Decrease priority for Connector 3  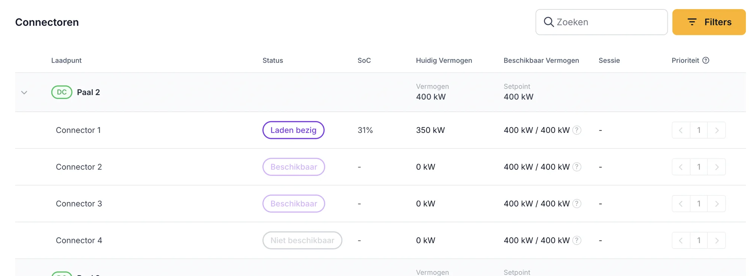pos(681,204)
